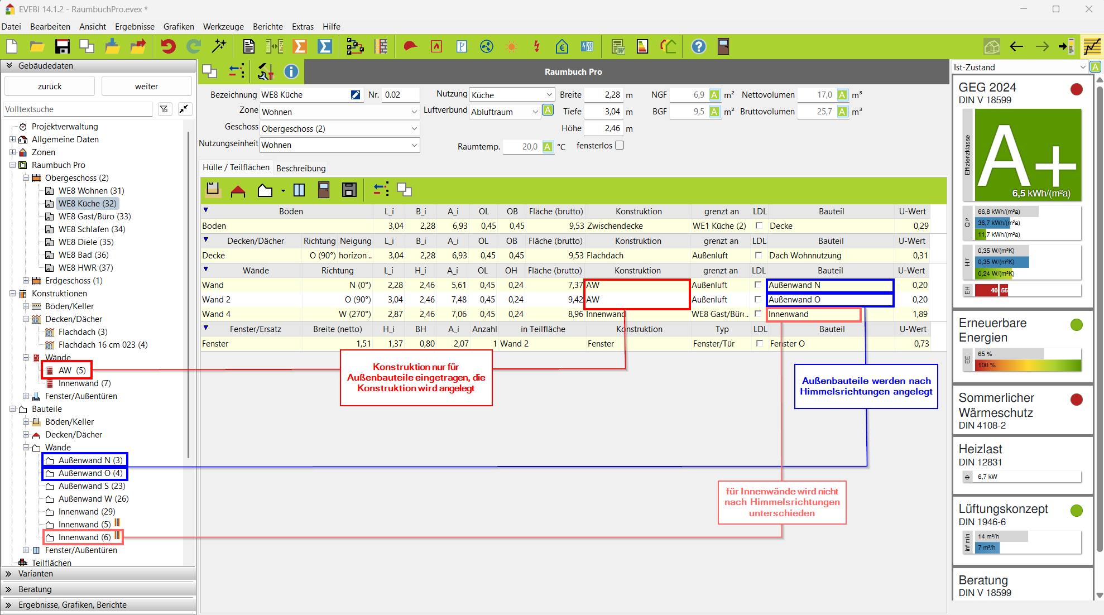Click the sun solar icon in toolbar

pyautogui.click(x=511, y=46)
